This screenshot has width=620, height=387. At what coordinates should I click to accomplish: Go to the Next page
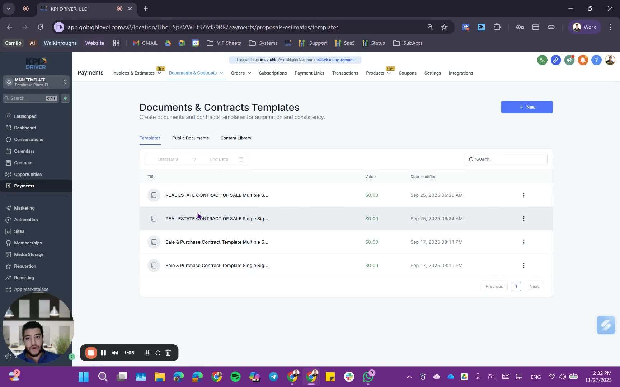[x=534, y=286]
